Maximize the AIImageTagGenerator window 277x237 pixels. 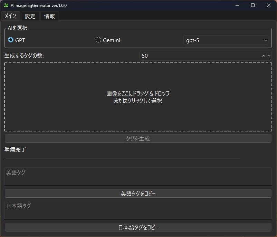[x=253, y=5]
